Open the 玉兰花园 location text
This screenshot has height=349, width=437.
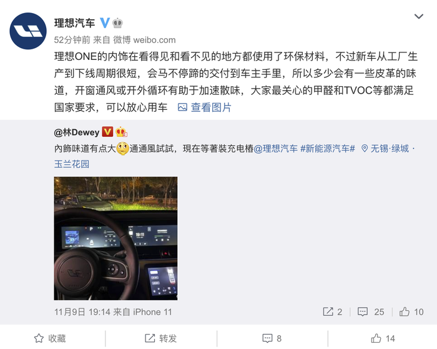(72, 164)
